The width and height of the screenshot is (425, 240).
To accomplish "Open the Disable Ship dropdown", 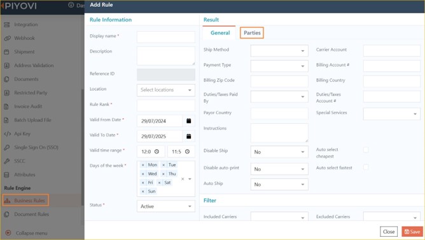I will 279,152.
